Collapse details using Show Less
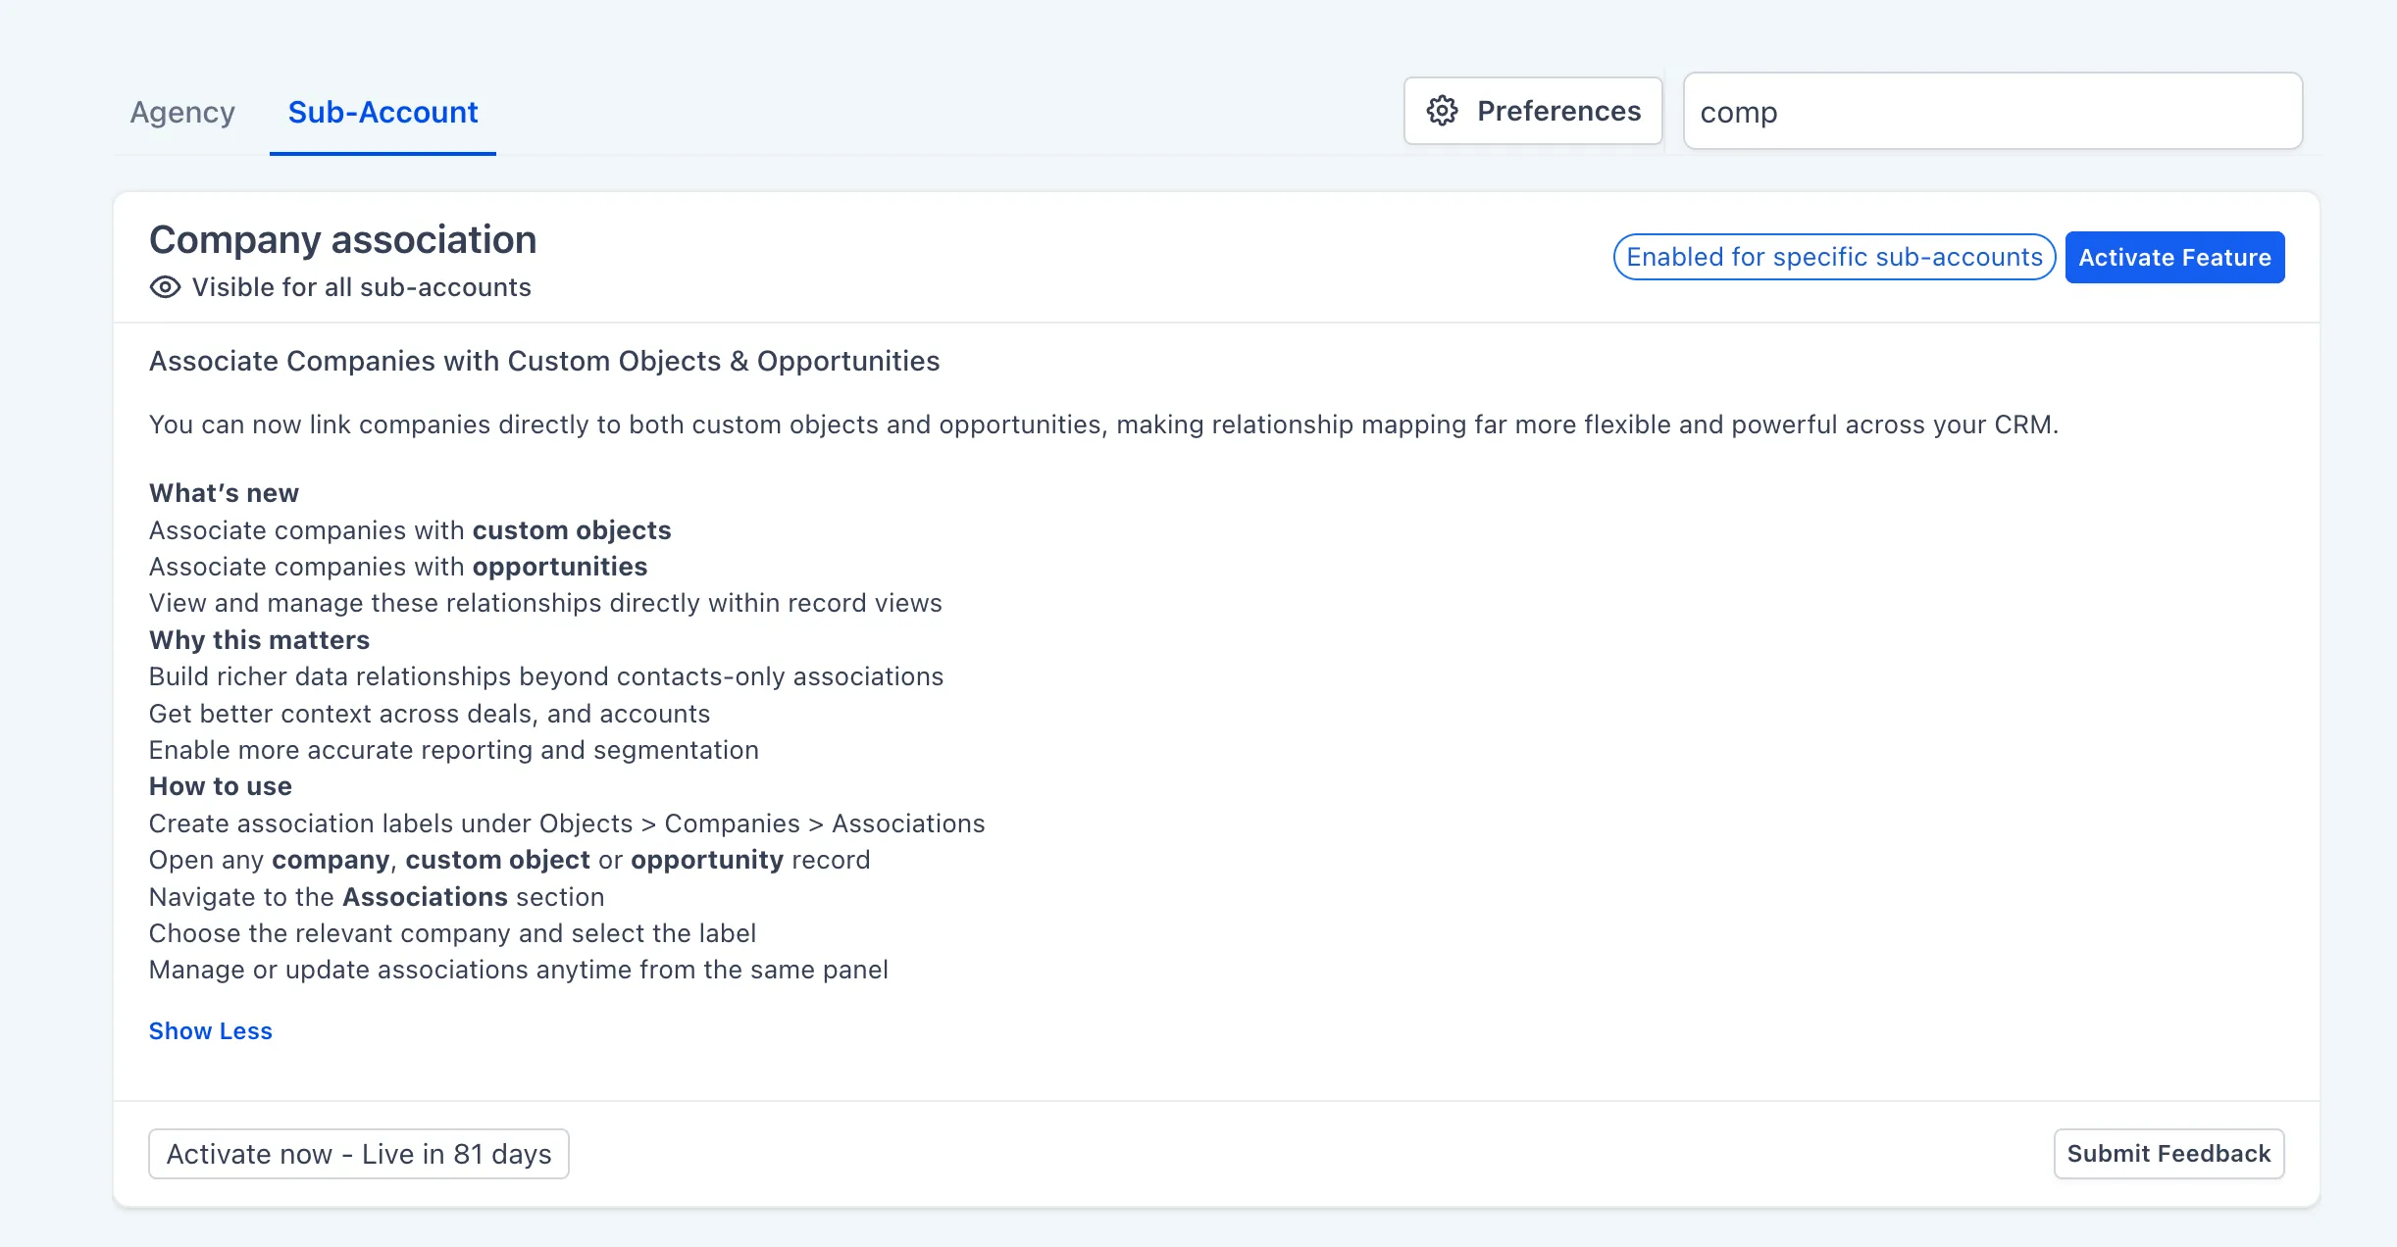The image size is (2397, 1247). click(x=210, y=1030)
